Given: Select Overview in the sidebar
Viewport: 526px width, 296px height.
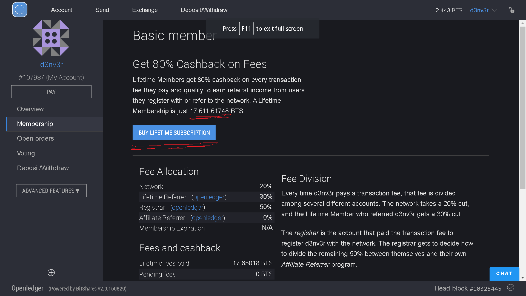Looking at the screenshot, I should click(55, 109).
